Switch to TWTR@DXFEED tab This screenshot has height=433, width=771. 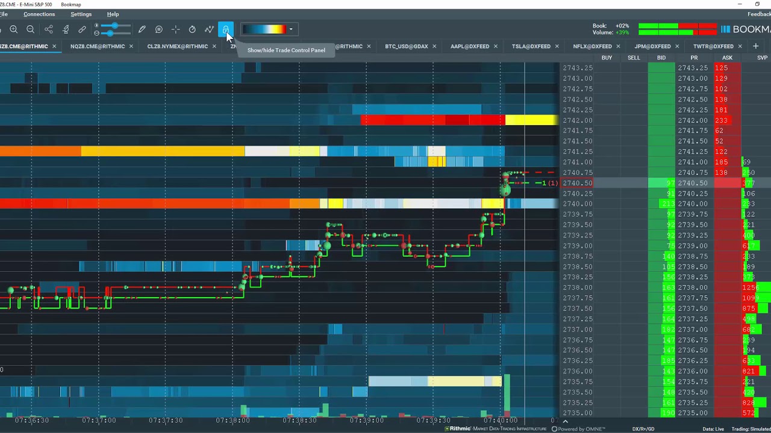coord(713,46)
